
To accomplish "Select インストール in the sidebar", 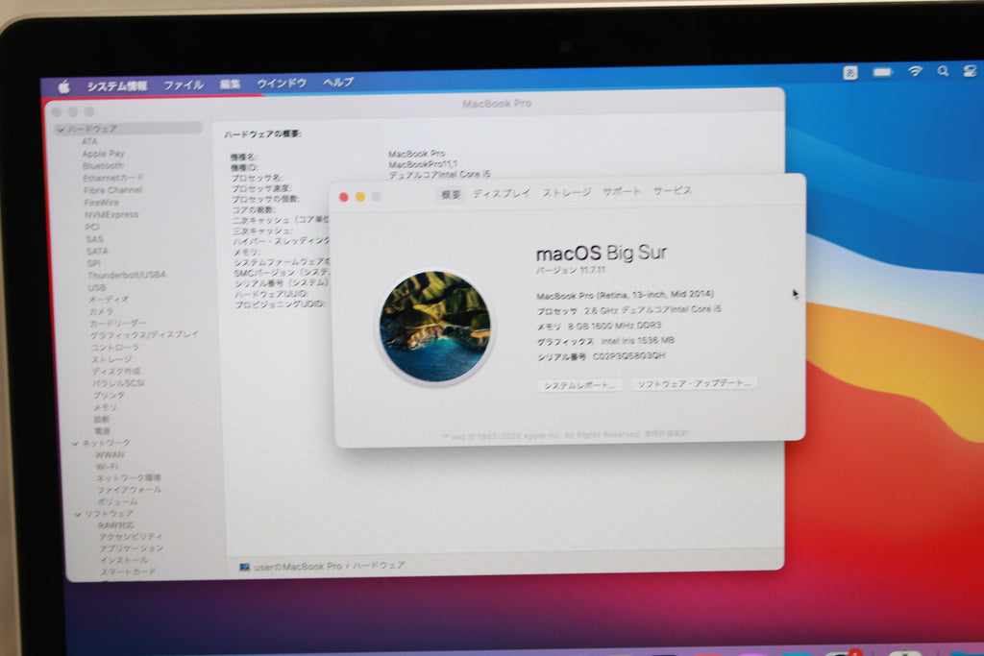I will tap(124, 560).
